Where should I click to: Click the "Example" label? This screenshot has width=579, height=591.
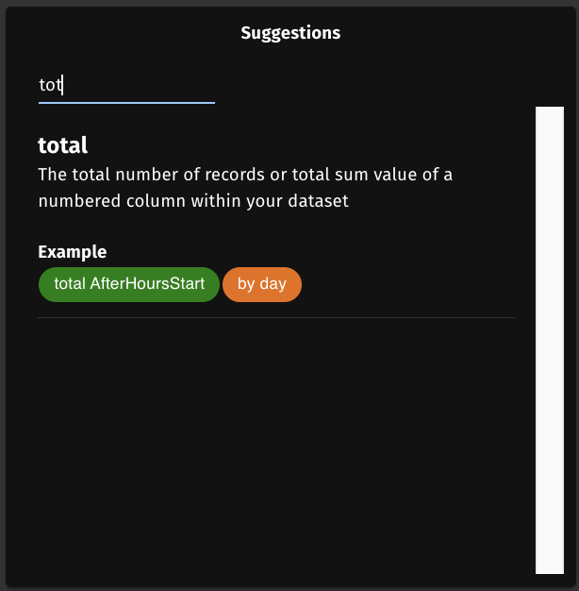pyautogui.click(x=72, y=252)
